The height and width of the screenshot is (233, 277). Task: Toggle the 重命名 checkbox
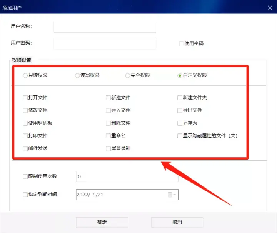[108, 136]
